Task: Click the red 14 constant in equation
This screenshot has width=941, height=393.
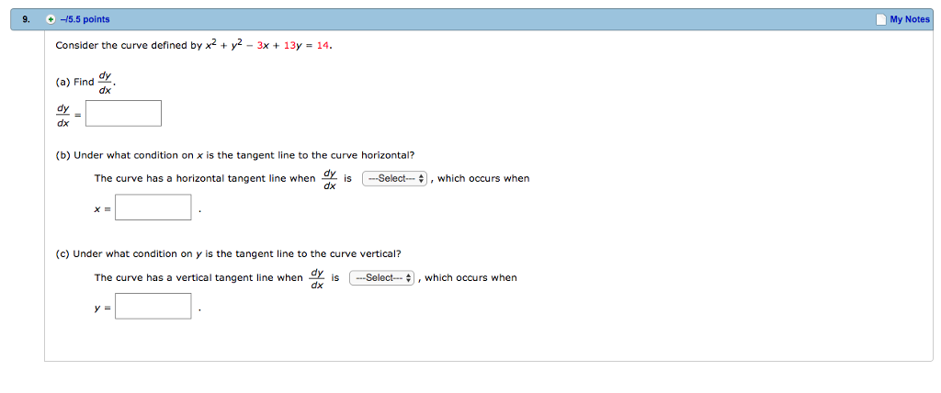Action: pos(323,46)
